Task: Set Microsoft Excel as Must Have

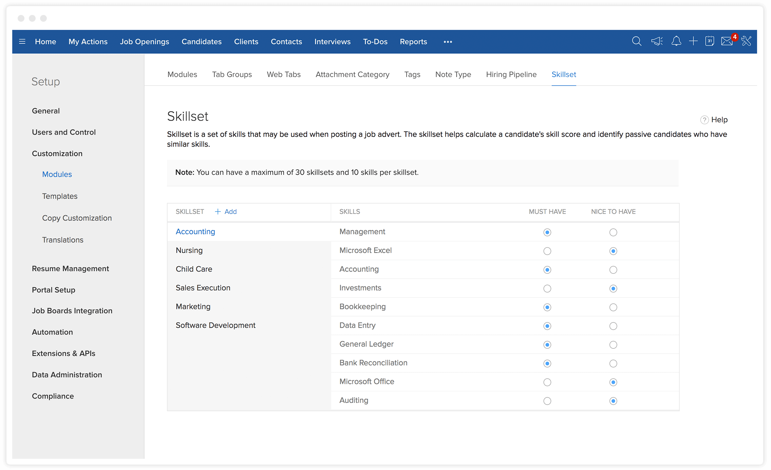Action: coord(547,251)
